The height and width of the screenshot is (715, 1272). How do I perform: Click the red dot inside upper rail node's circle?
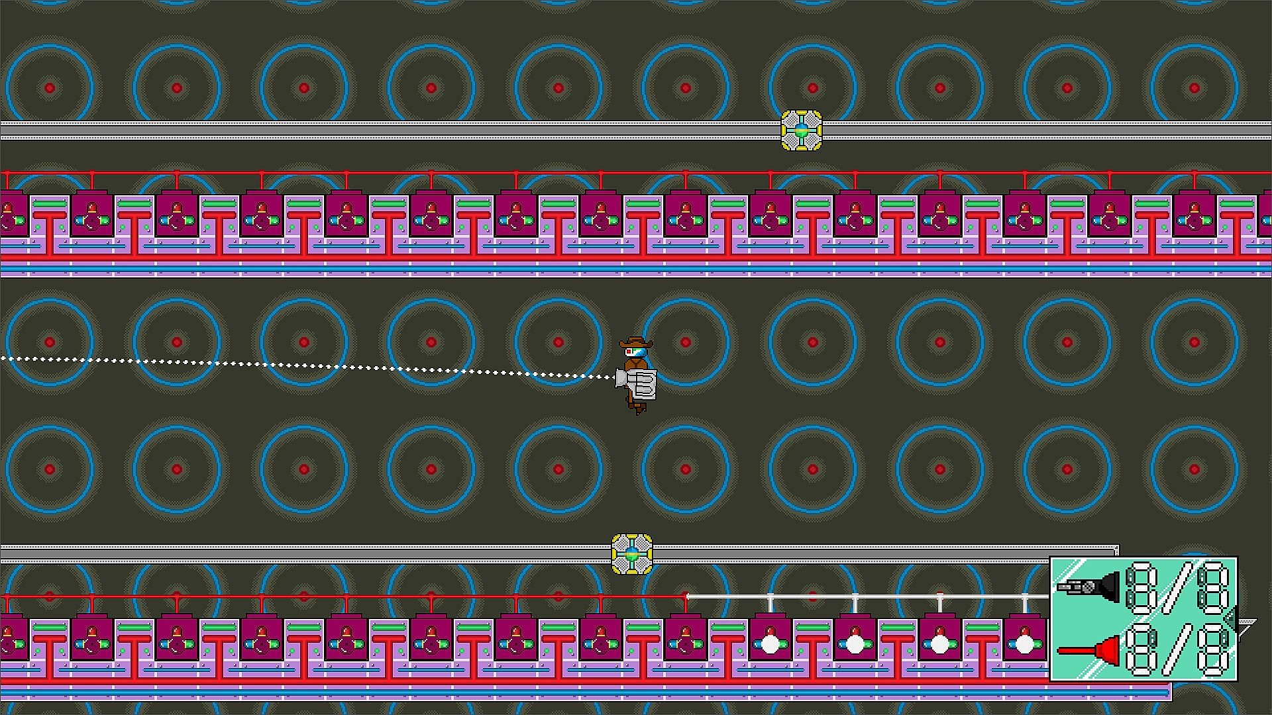coord(813,88)
